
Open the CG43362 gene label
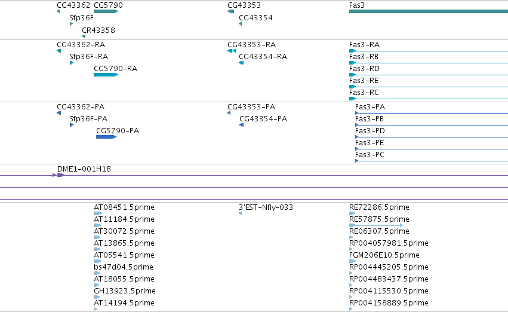73,5
